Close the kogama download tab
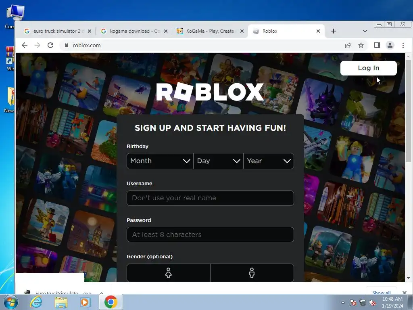 [166, 31]
